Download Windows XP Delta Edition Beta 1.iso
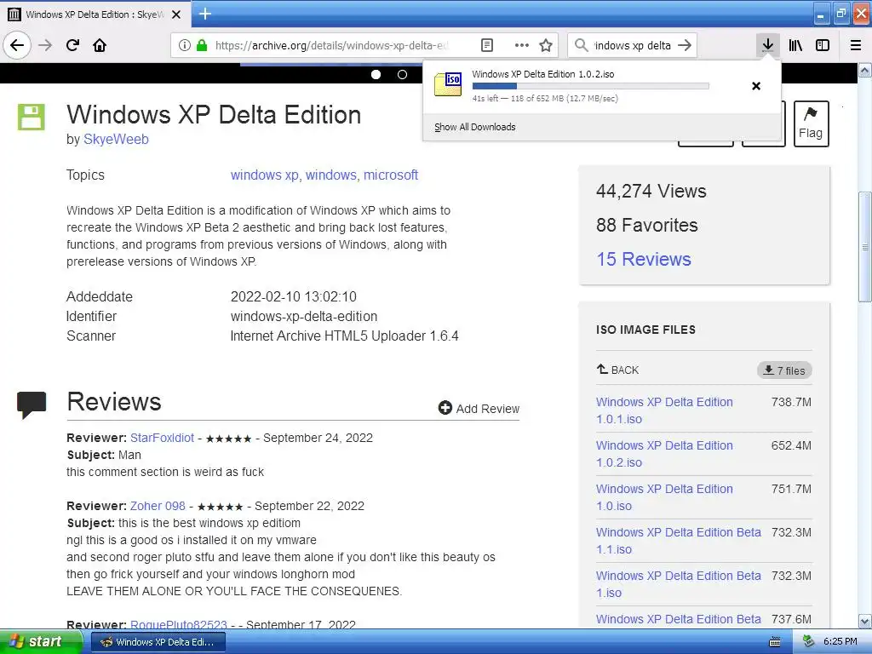 [679, 584]
